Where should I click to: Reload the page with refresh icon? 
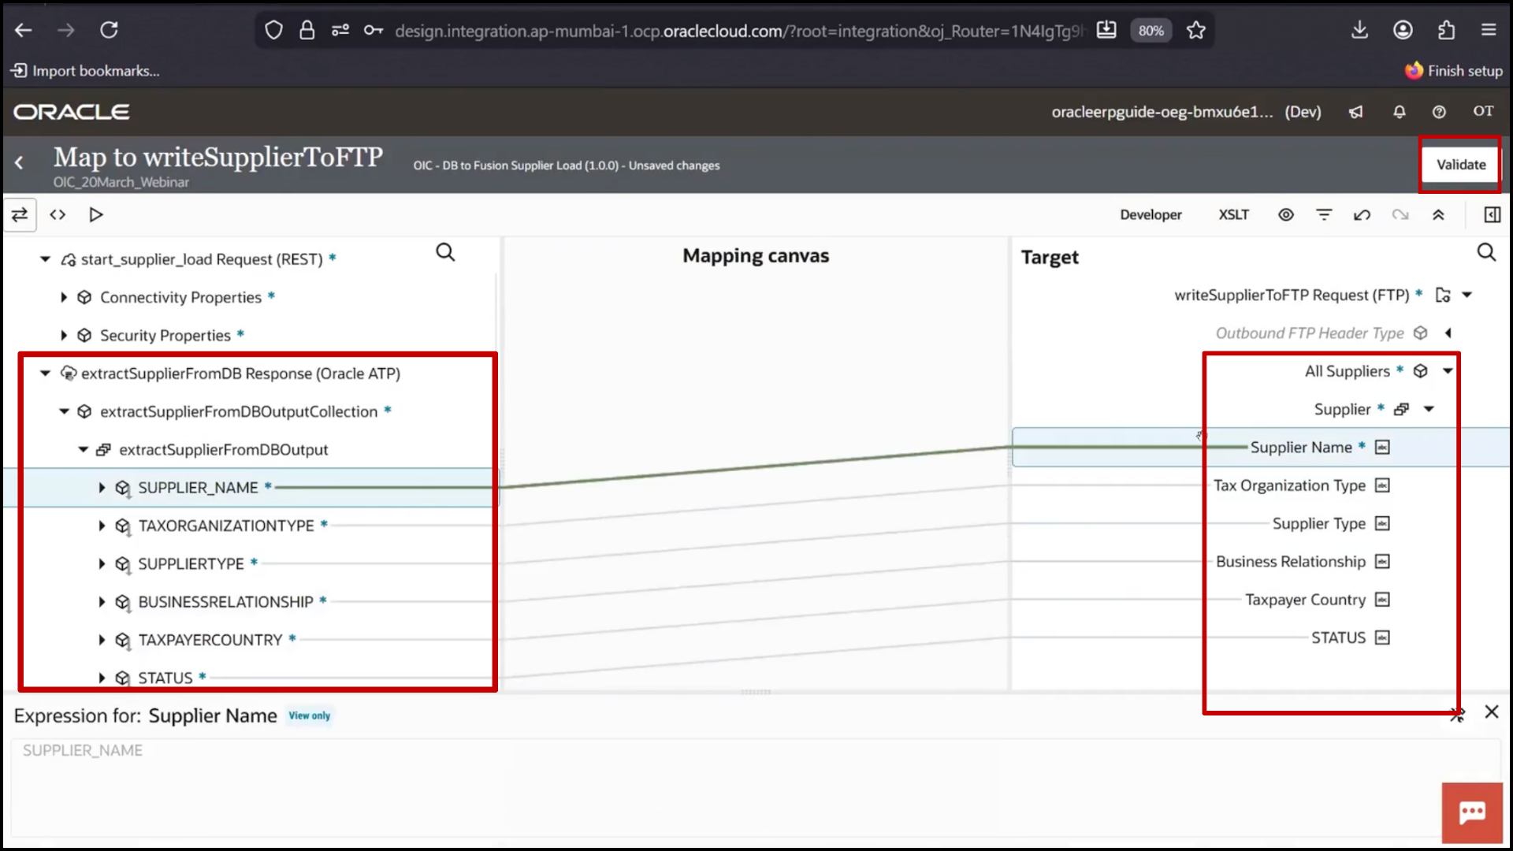pos(109,30)
